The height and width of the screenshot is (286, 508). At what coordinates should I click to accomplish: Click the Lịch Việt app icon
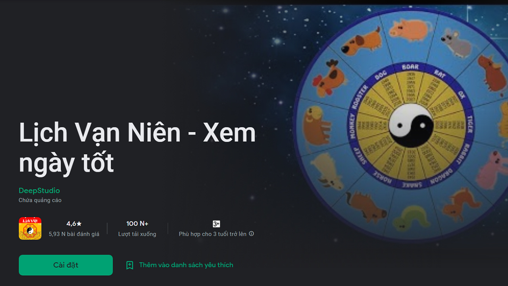pos(30,228)
